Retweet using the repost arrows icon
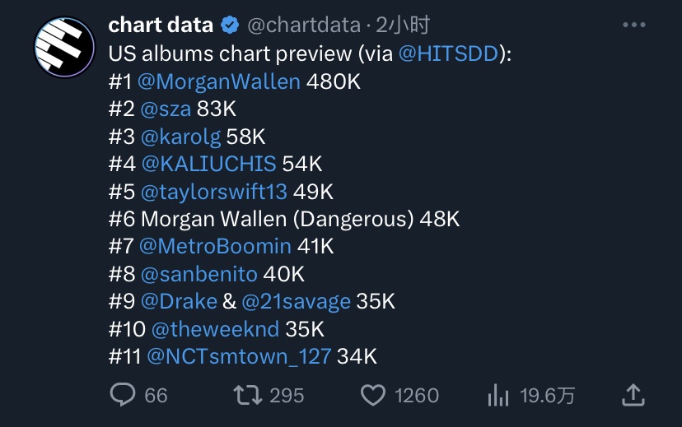 point(247,395)
